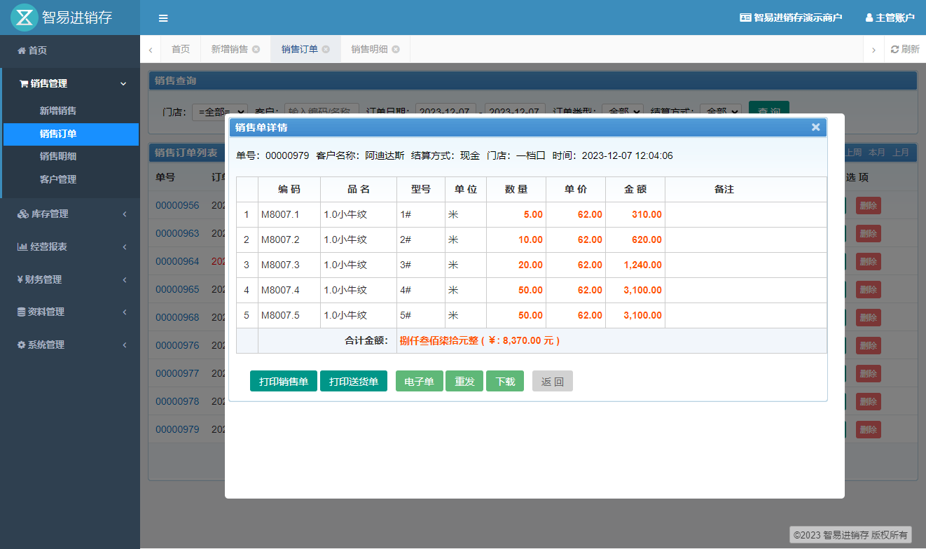Screen dimensions: 926x549
Task: Click the 刷新 refresh button
Action: [905, 49]
